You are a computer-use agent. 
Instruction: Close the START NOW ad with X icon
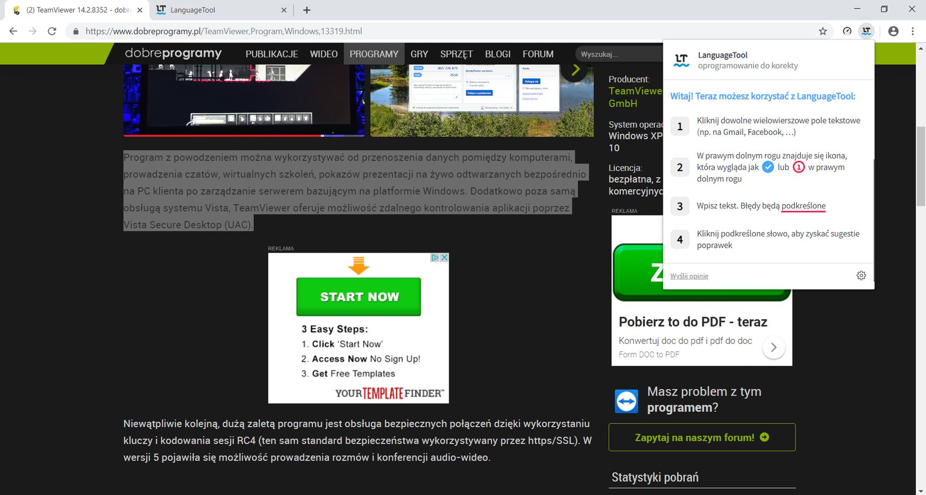445,257
